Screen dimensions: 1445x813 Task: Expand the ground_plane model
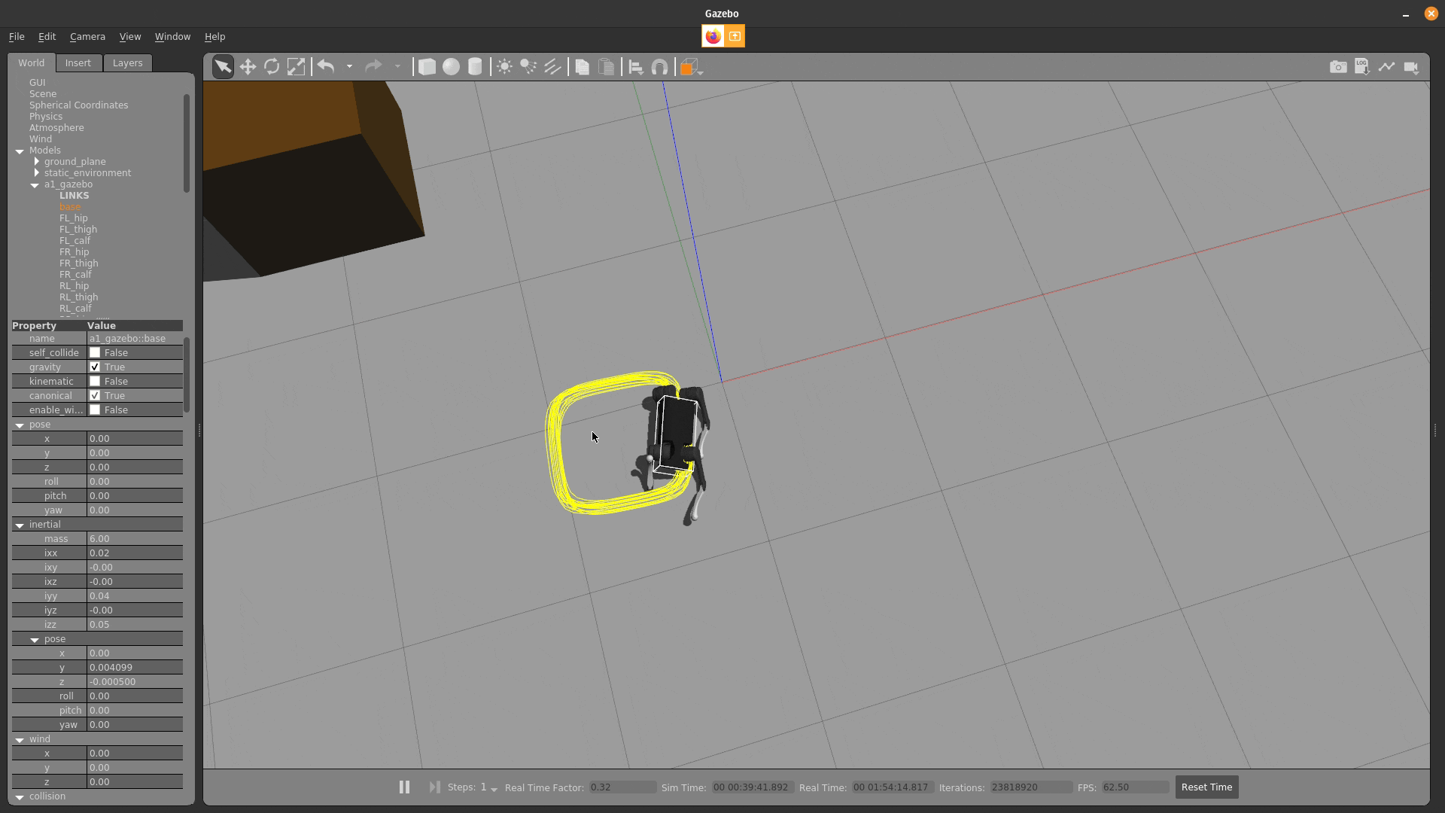[x=36, y=161]
